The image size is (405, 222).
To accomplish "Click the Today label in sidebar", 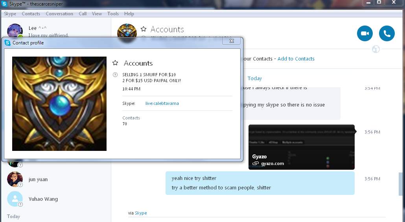I will (13, 216).
